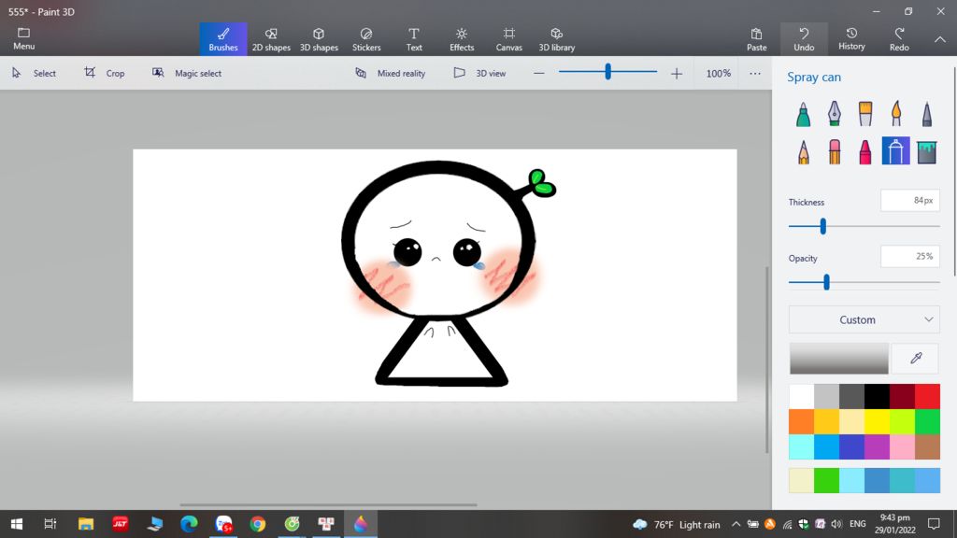Screen dimensions: 957x538
Task: Pick color with the eyedropper
Action: tap(916, 358)
